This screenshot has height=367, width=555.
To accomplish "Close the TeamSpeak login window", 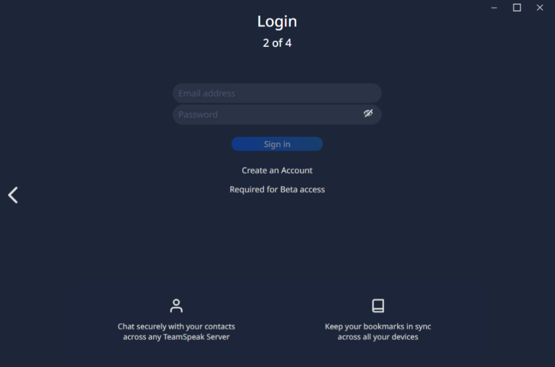I will pos(540,7).
